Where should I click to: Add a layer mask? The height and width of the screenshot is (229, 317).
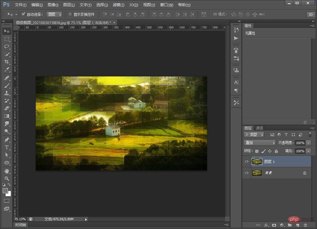pos(274,225)
